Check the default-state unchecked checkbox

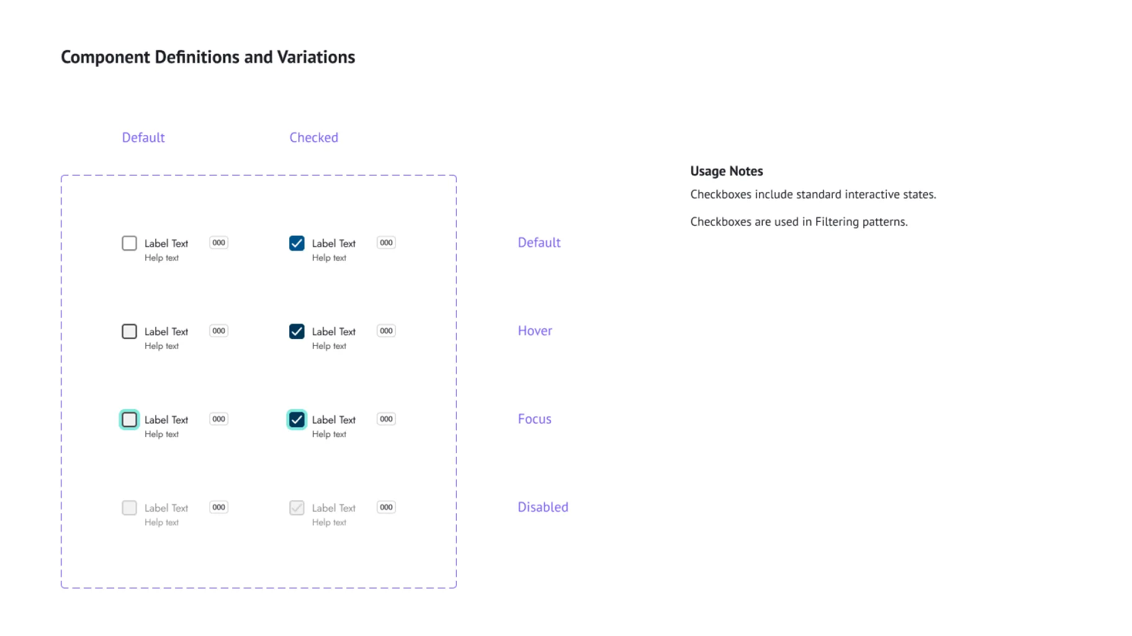coord(129,243)
